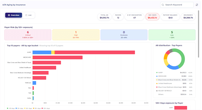Viewport: 202px width, 110px height.
Task: Click the Aetna bar in the chart
Action: (33, 98)
